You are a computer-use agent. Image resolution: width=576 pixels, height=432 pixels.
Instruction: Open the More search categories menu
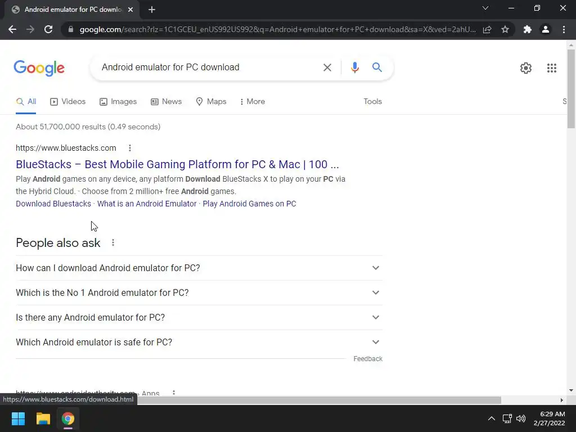pos(252,102)
